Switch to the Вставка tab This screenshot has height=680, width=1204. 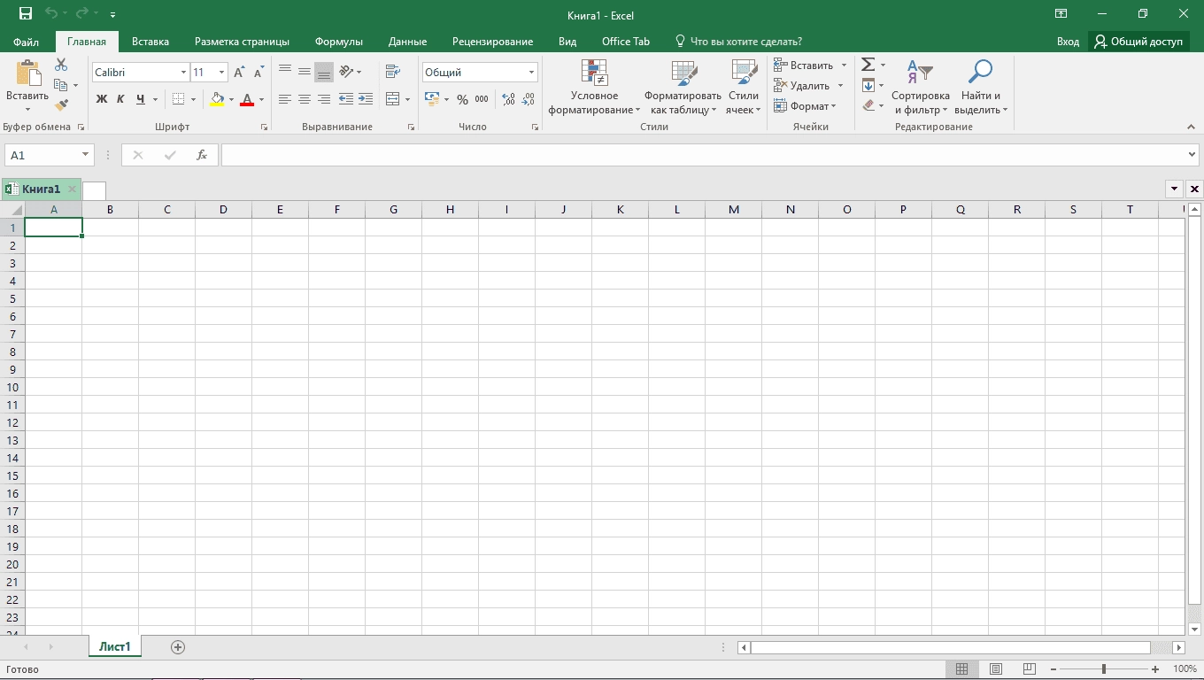click(x=150, y=42)
